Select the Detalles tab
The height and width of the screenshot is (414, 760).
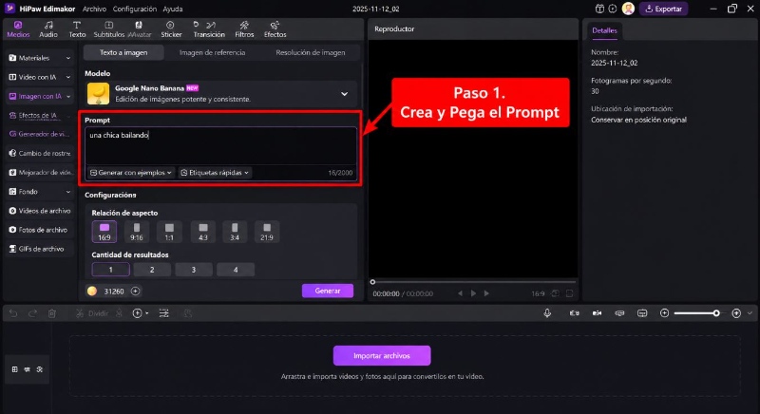coord(604,30)
